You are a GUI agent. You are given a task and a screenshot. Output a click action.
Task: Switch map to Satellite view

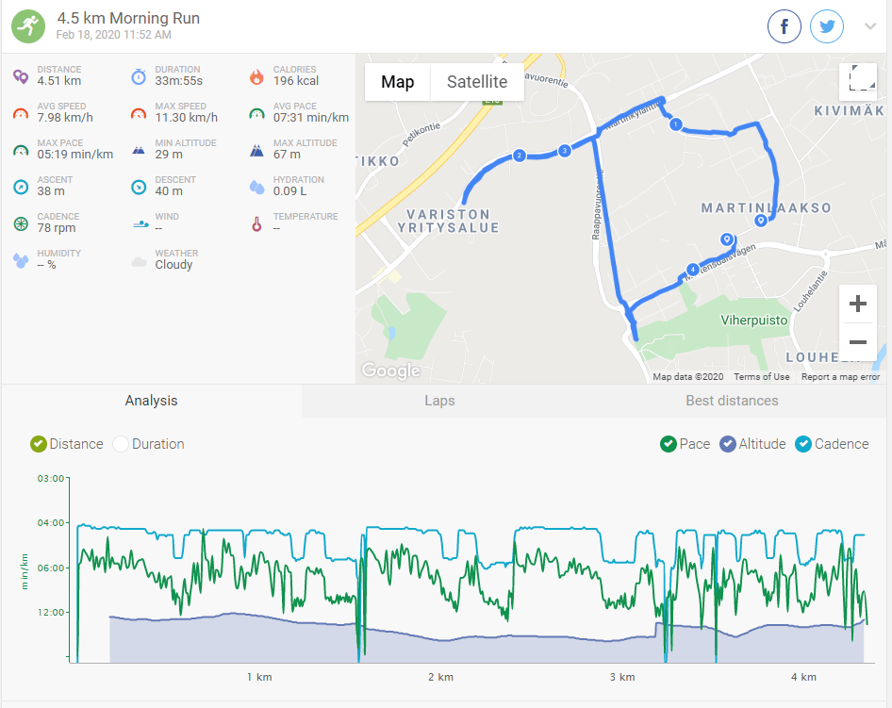tap(477, 82)
